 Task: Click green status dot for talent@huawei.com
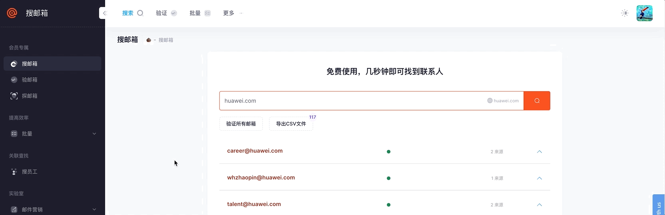(388, 205)
